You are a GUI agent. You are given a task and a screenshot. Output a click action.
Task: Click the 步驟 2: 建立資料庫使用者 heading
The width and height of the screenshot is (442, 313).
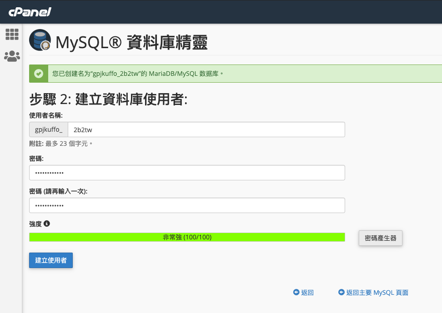(x=108, y=99)
